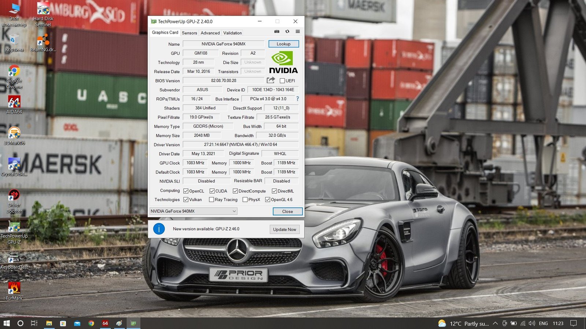Open the GPU-Z hamburger menu
This screenshot has width=586, height=329.
298,32
